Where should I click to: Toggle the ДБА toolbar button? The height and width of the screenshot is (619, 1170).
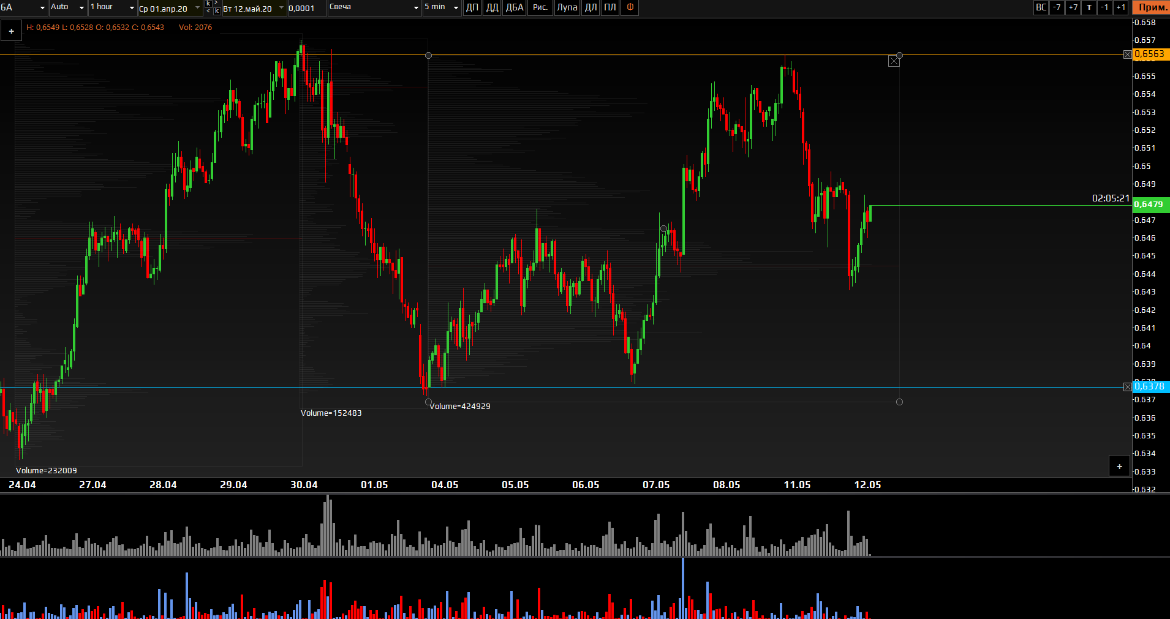[515, 7]
